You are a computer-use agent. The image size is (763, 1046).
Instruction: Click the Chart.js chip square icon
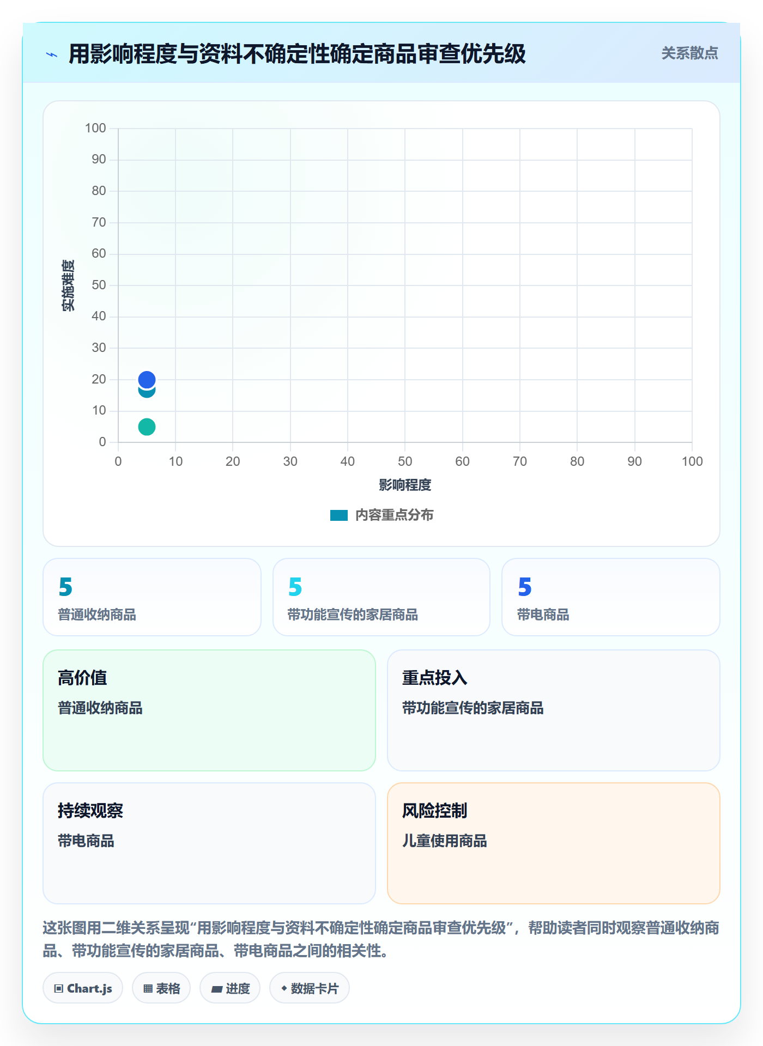(59, 989)
